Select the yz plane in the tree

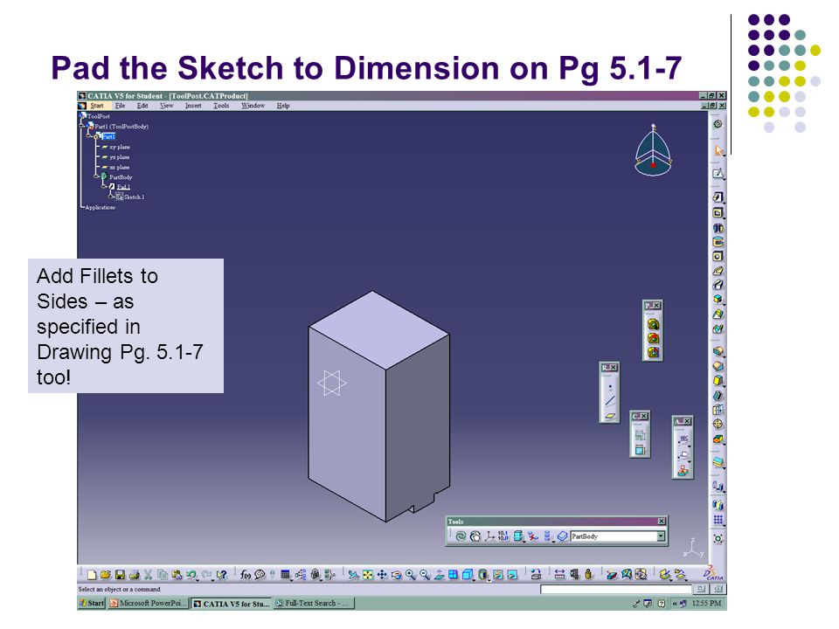coord(120,157)
